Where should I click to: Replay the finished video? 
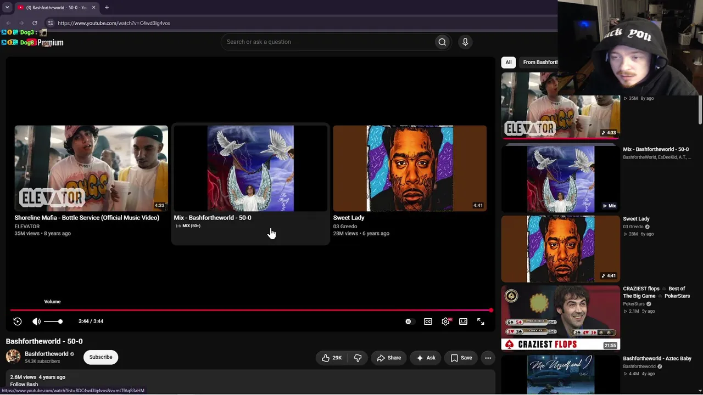pyautogui.click(x=18, y=321)
